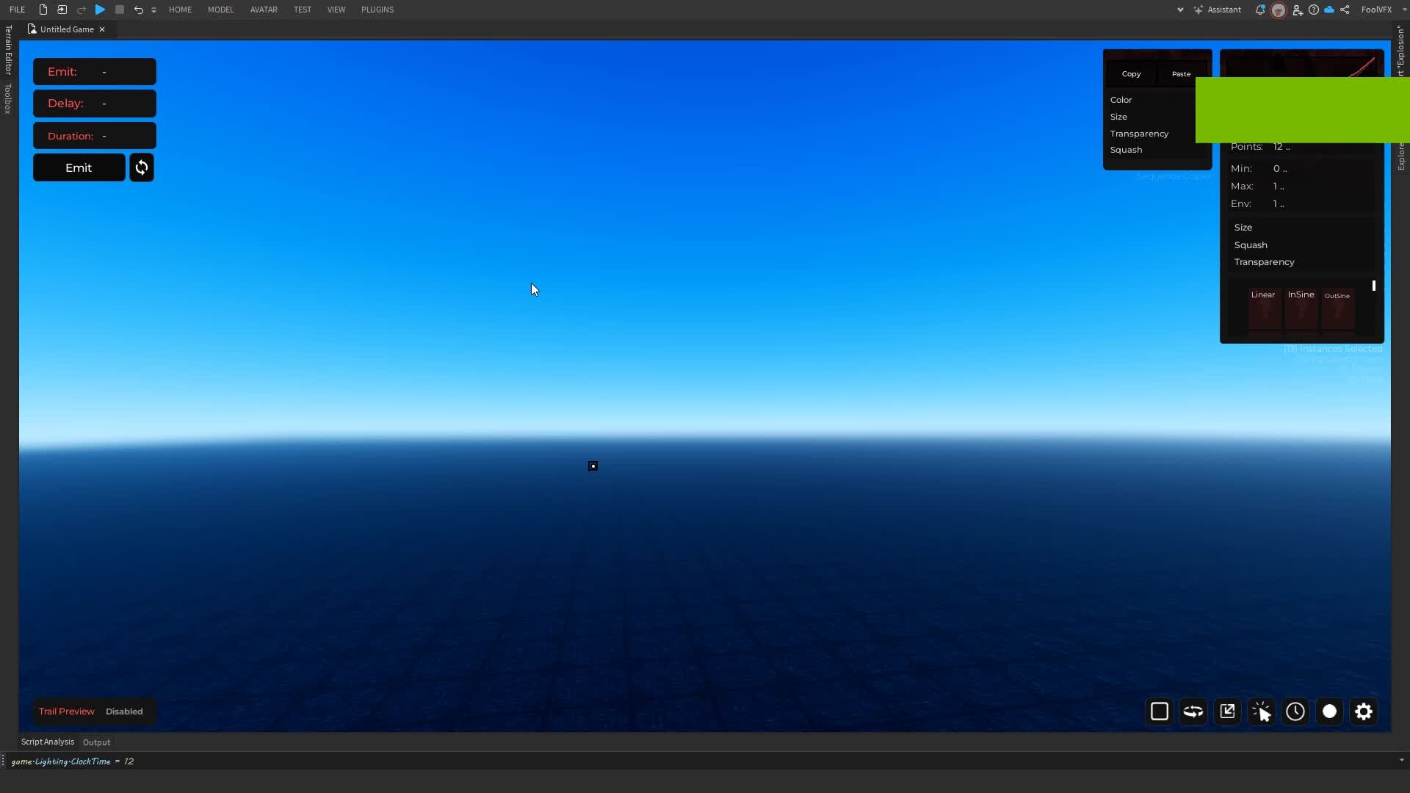
Task: Click the Play test icon in toolbar
Action: (x=100, y=10)
